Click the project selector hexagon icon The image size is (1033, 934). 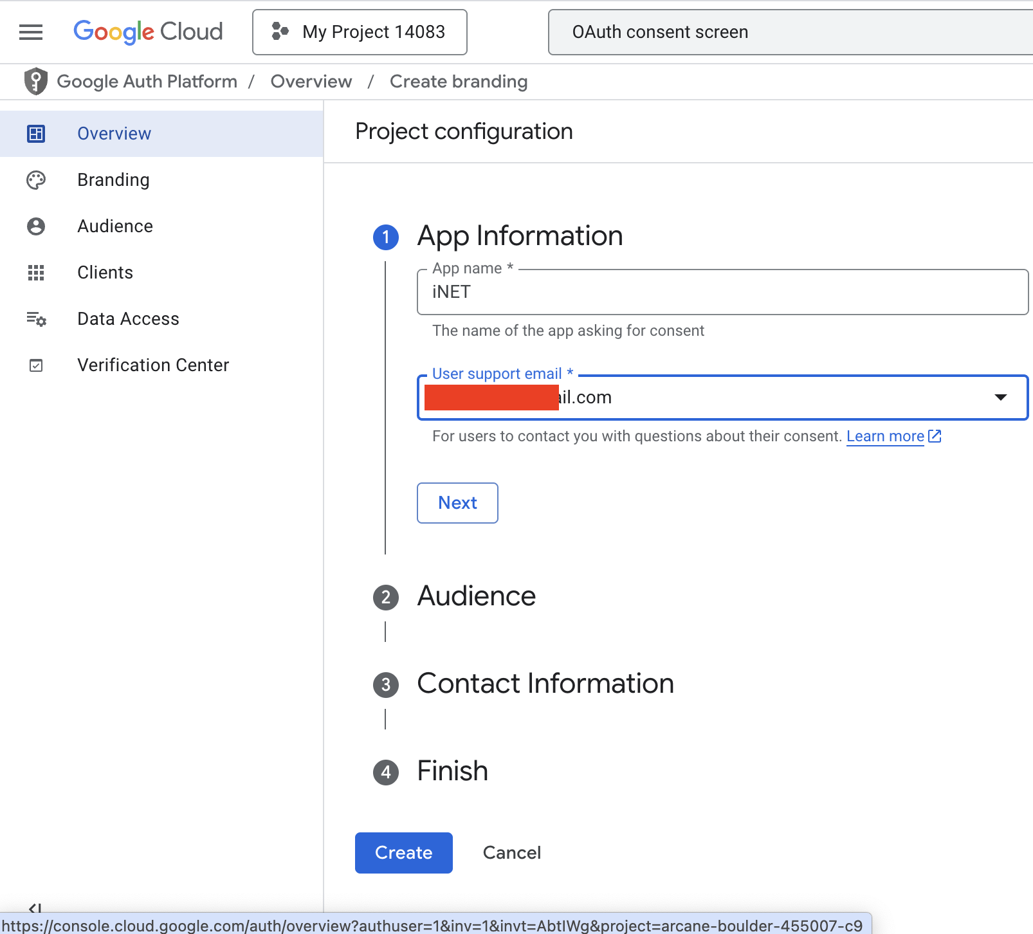point(280,32)
